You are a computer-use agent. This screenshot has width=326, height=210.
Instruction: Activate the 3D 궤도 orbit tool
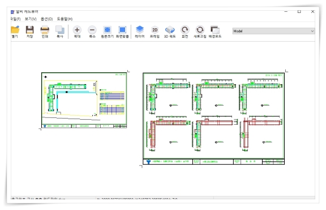coord(170,32)
